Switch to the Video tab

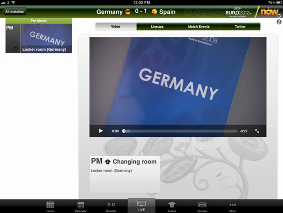click(x=116, y=27)
